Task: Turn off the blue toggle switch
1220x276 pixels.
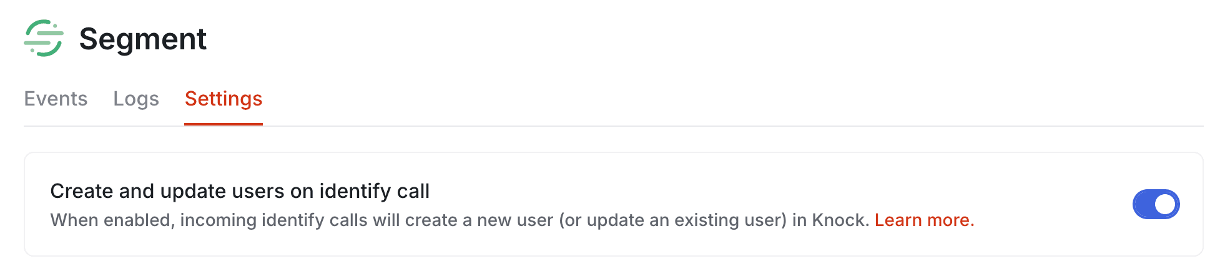Action: coord(1156,204)
